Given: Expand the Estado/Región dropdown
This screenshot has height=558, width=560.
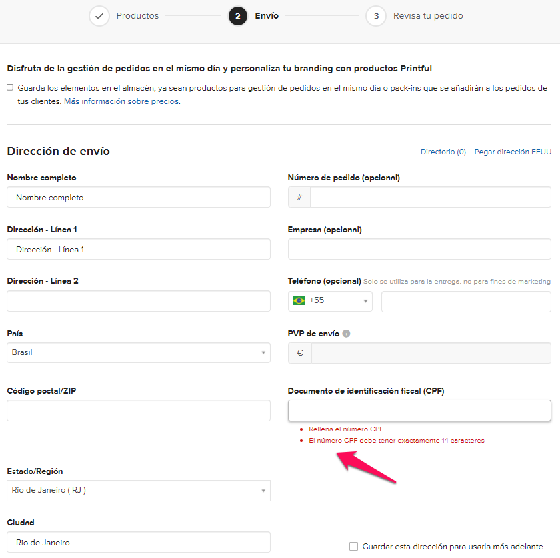Looking at the screenshot, I should click(139, 491).
